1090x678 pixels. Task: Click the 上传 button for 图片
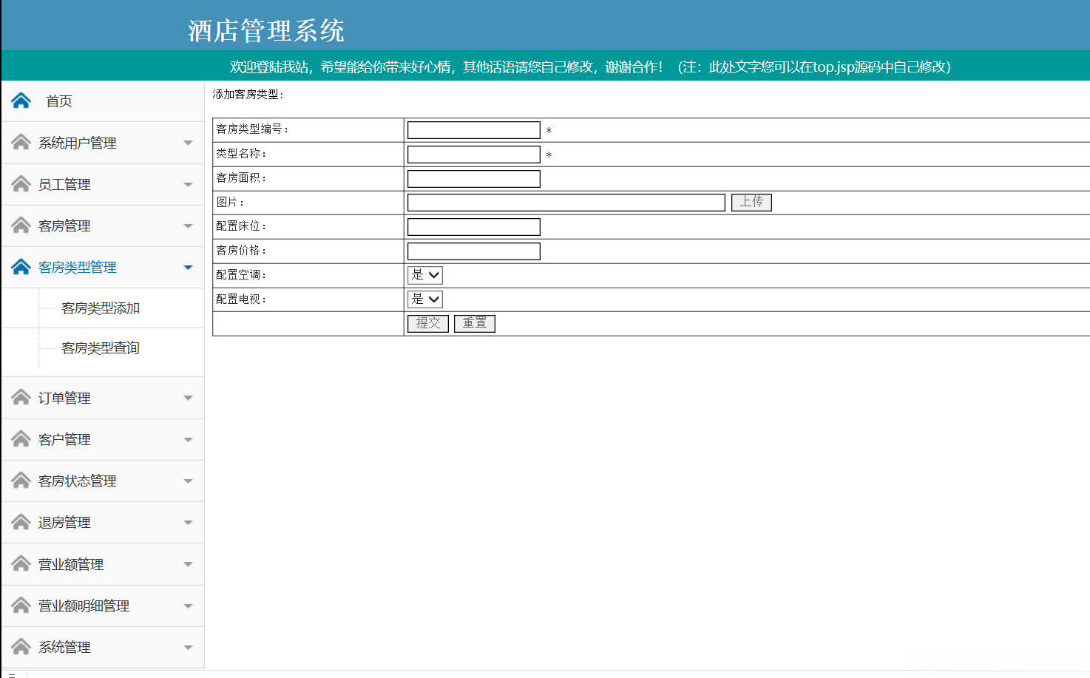pyautogui.click(x=751, y=202)
